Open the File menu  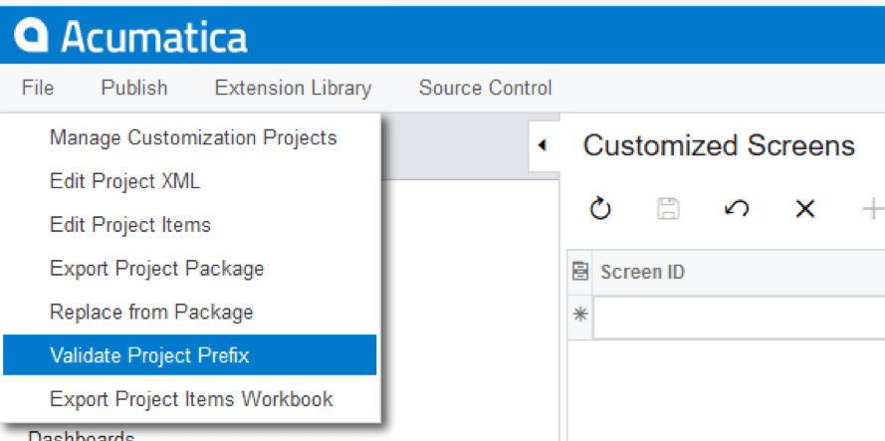point(38,88)
